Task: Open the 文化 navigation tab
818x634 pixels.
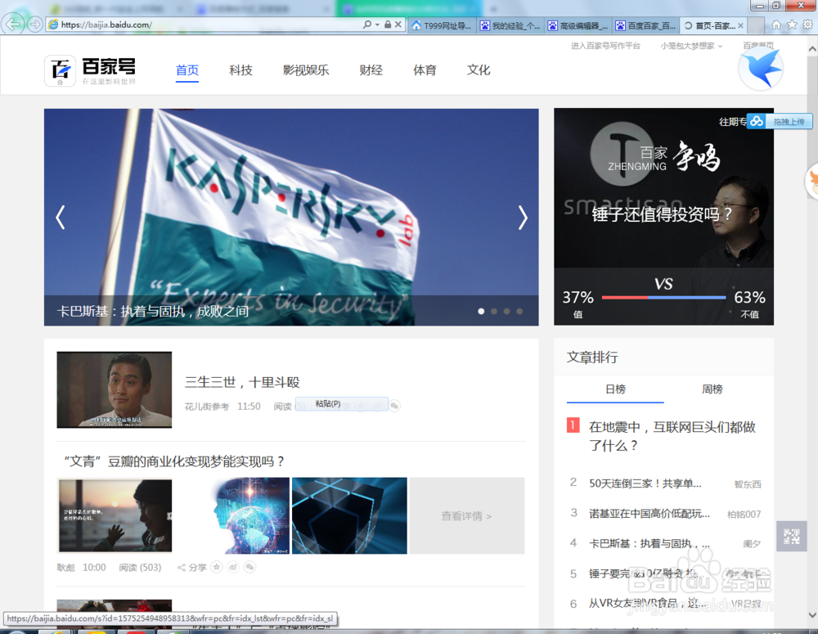Action: 479,70
